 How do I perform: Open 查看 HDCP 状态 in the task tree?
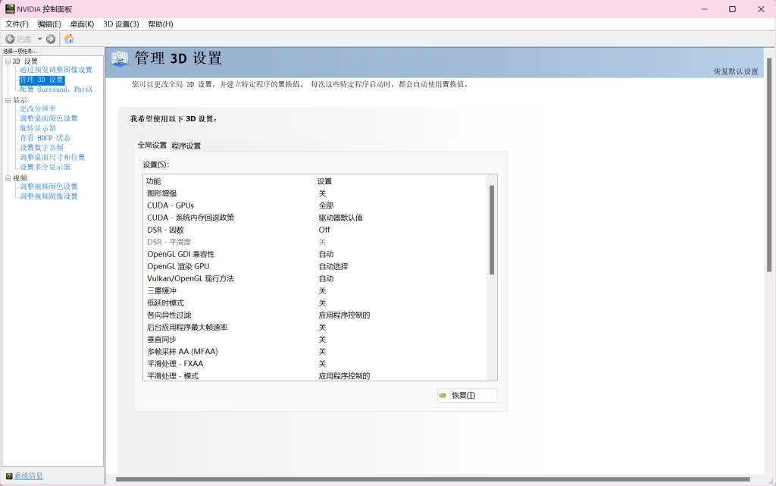point(45,138)
